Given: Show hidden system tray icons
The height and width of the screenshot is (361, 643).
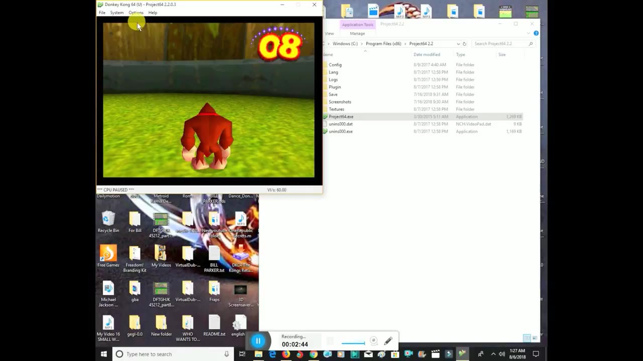Looking at the screenshot, I should click(493, 354).
